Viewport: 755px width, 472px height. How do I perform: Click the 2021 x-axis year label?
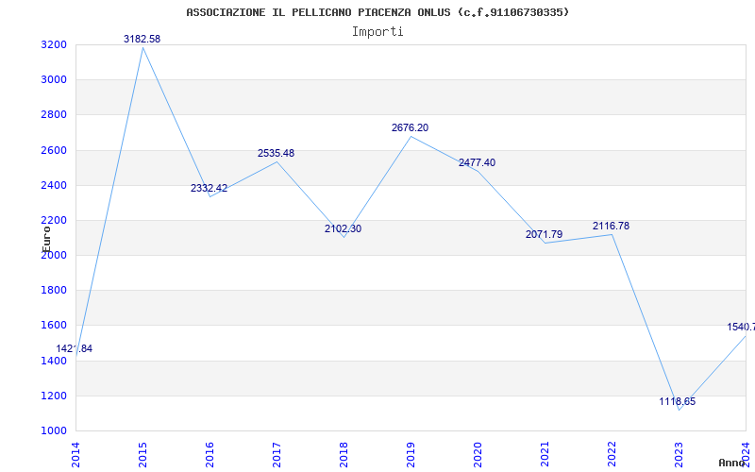click(x=545, y=455)
